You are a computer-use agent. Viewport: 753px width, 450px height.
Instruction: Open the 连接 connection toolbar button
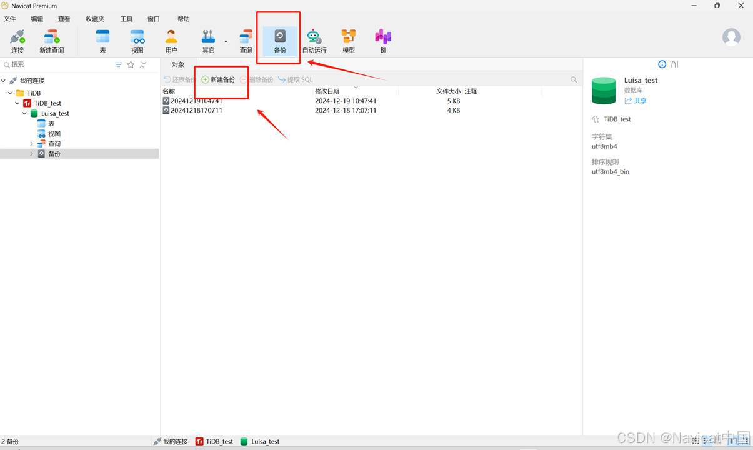pos(17,41)
